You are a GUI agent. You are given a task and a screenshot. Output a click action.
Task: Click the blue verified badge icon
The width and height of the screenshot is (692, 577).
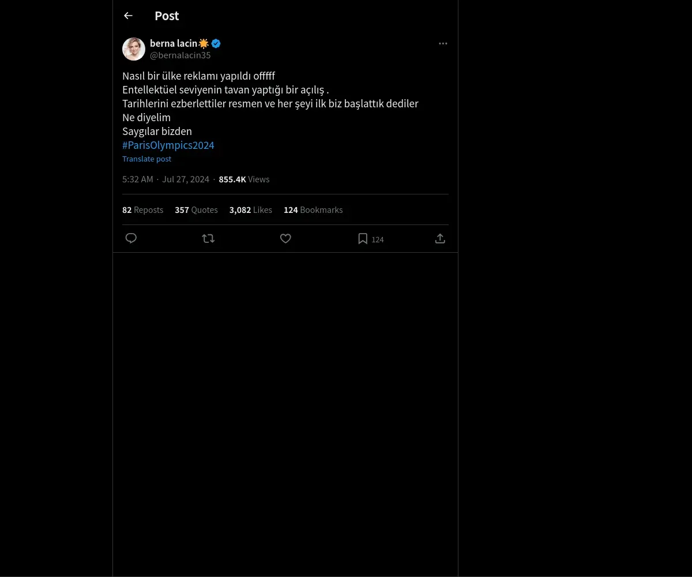(216, 43)
